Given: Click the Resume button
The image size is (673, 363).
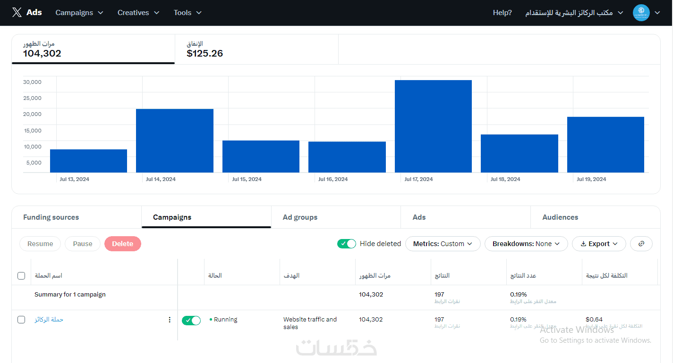Looking at the screenshot, I should click(40, 244).
